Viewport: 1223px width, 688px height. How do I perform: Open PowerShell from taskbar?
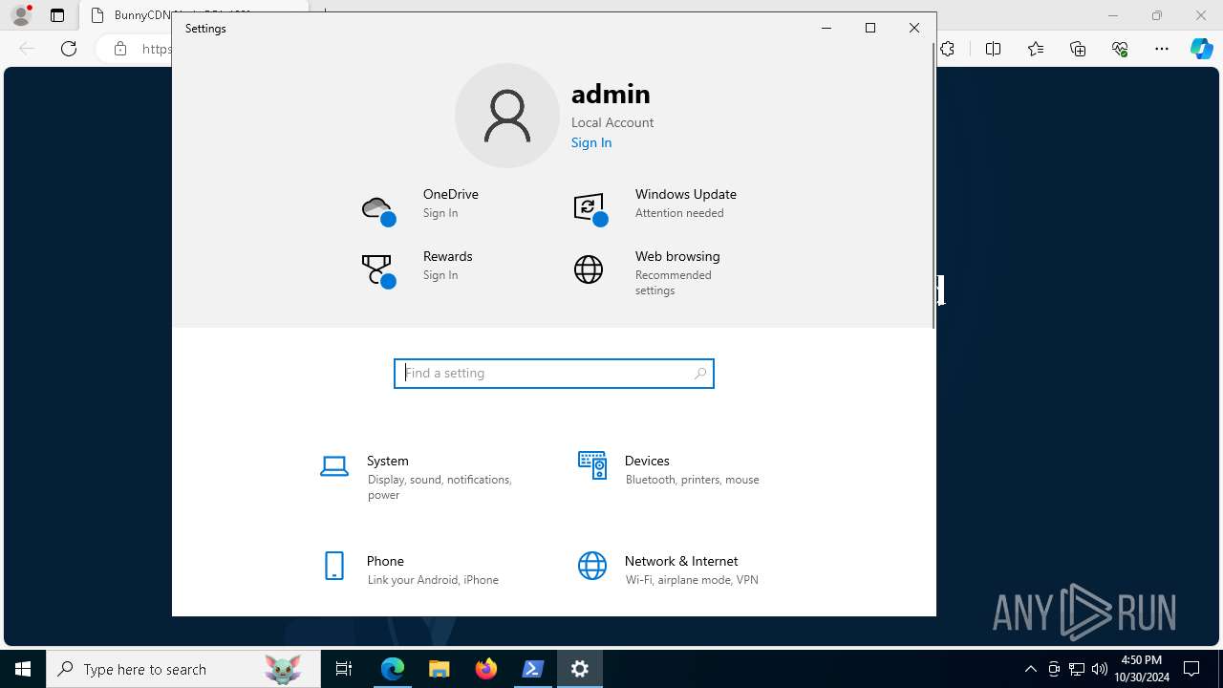tap(533, 669)
